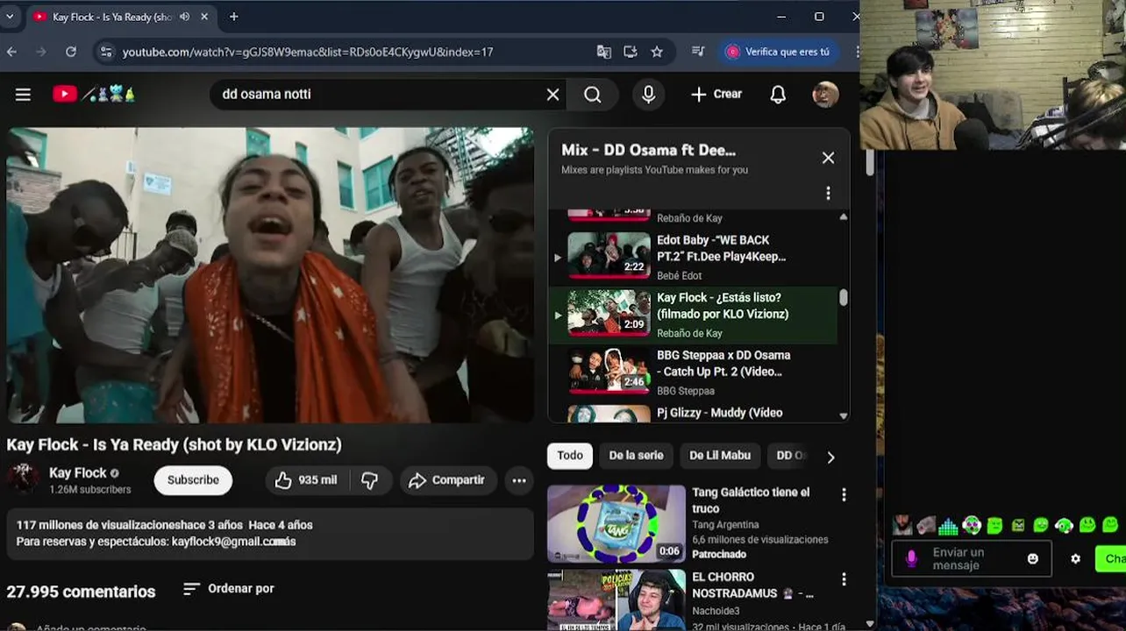Open browser media controls icon
1126x631 pixels.
[698, 52]
